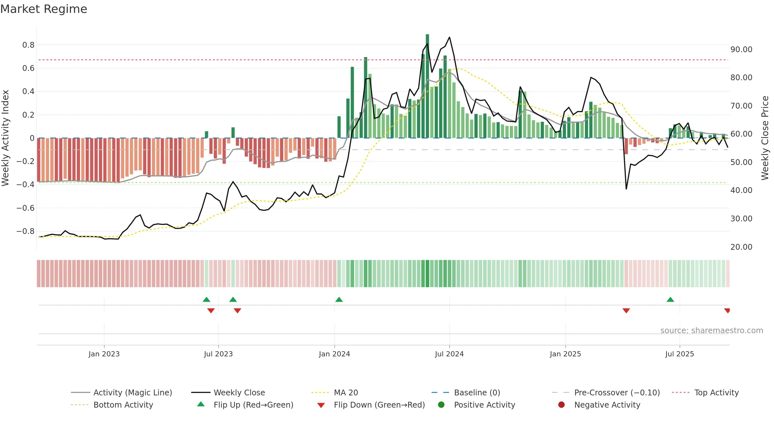Click the Activity (Magic Line) legend entry
Image resolution: width=774 pixels, height=435 pixels.
click(x=122, y=392)
